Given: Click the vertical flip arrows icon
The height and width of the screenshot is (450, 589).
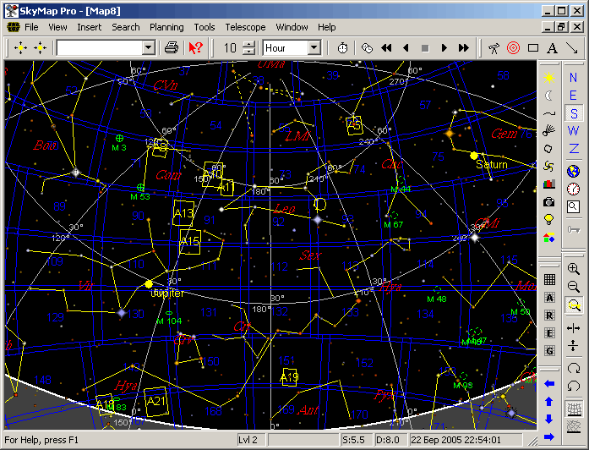Looking at the screenshot, I should 573,345.
